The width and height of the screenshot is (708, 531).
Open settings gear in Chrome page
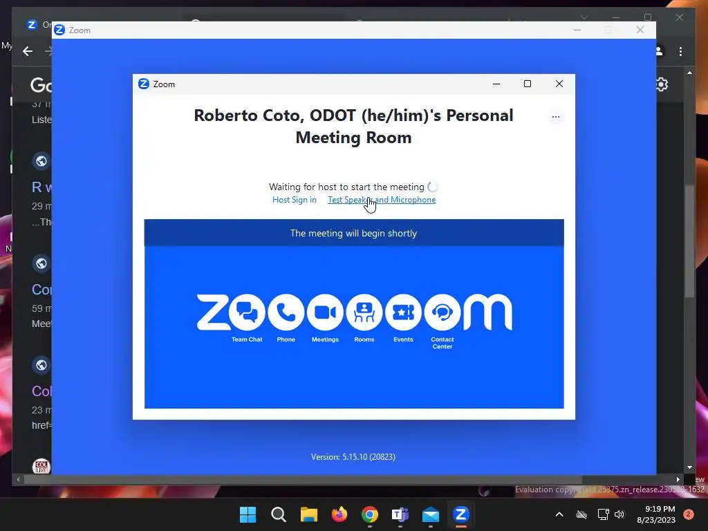coord(662,84)
